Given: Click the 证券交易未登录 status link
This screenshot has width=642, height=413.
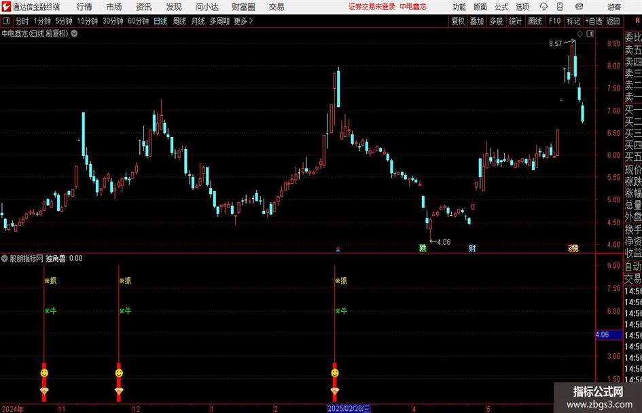Looking at the screenshot, I should click(x=372, y=7).
